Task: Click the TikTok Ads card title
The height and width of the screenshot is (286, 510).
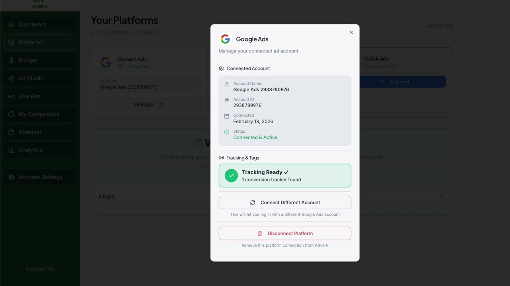Action: coord(376,59)
